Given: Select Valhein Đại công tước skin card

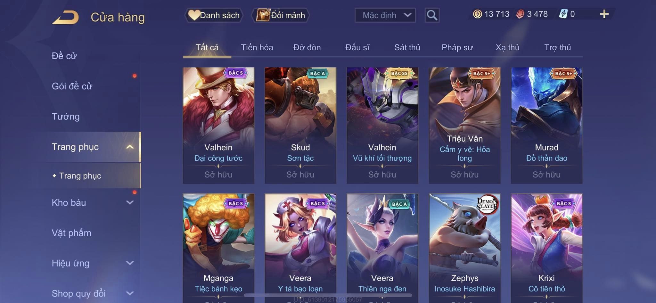Looking at the screenshot, I should tap(218, 125).
